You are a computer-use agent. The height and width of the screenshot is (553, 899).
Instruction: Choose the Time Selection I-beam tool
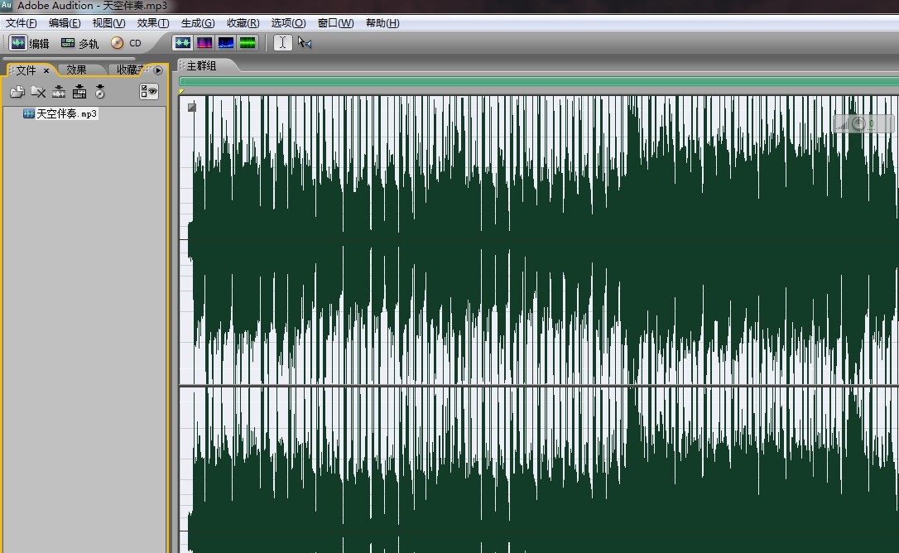pos(282,43)
